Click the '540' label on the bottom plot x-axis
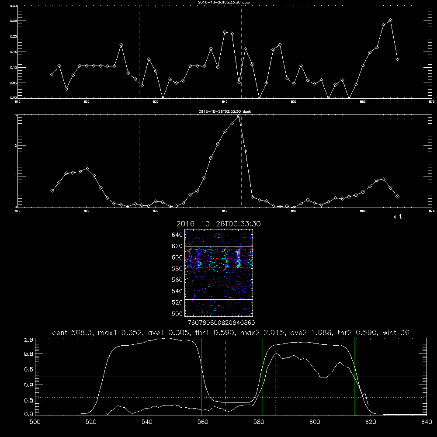This screenshot has width=437, height=437. 147,422
